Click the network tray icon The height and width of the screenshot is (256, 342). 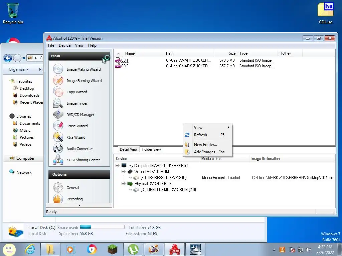tap(300, 250)
